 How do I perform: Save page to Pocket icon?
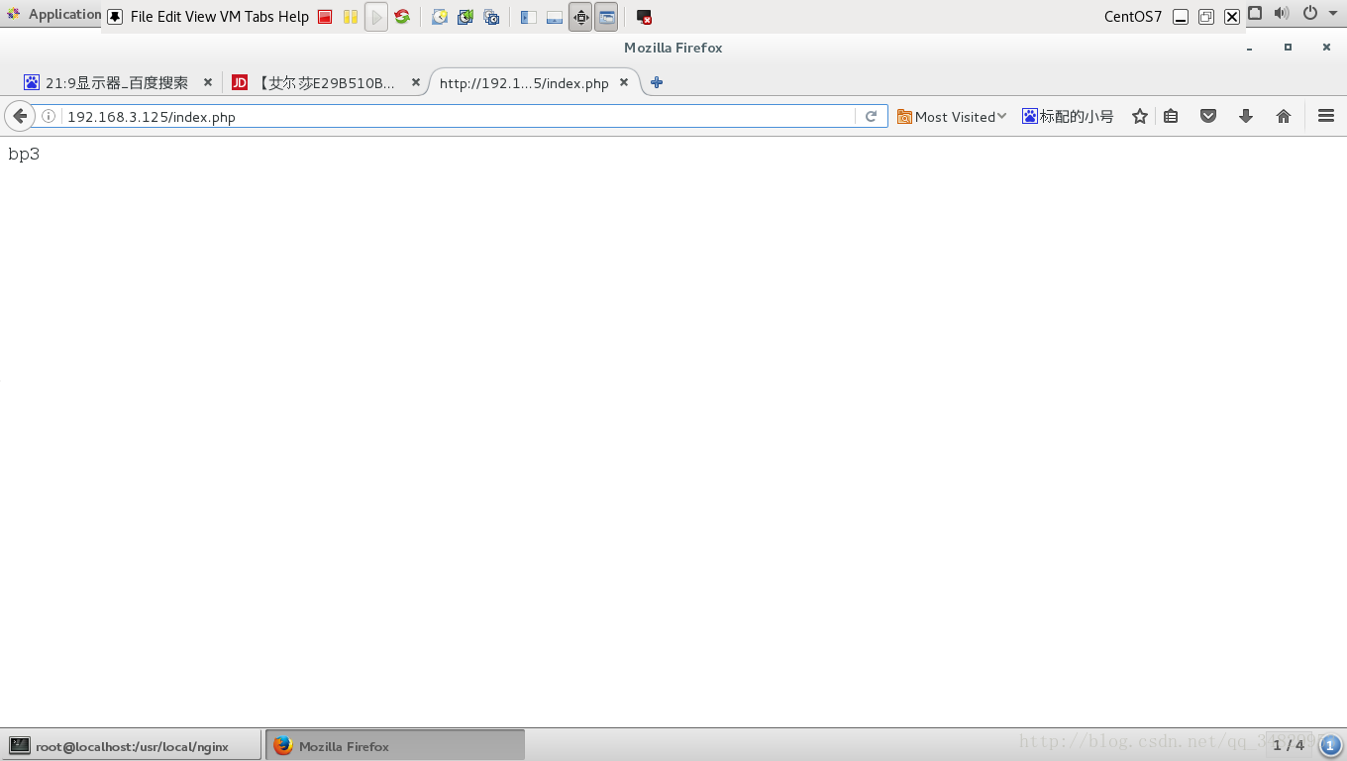coord(1208,116)
